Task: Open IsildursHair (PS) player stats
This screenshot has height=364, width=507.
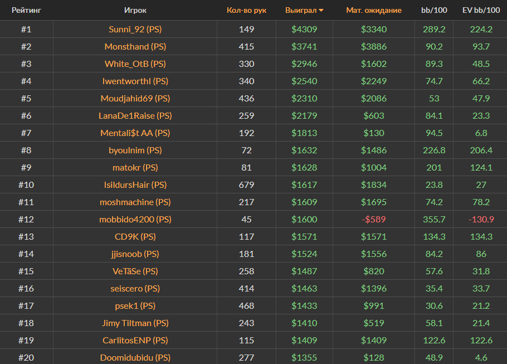Action: pyautogui.click(x=135, y=185)
